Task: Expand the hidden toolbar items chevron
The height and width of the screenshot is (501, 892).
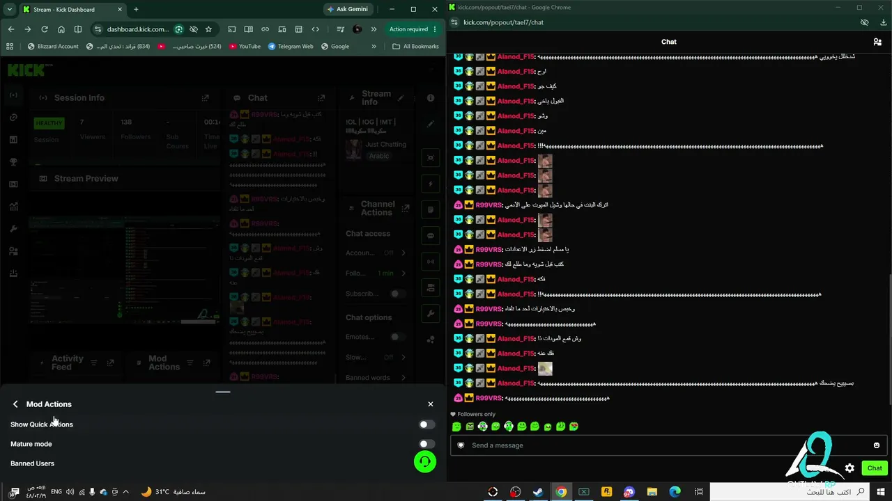Action: coord(374,29)
